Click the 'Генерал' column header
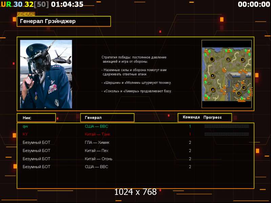This screenshot has width=271, height=203. click(x=107, y=118)
